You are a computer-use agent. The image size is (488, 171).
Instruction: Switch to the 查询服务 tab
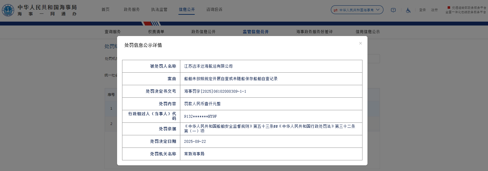[113, 32]
